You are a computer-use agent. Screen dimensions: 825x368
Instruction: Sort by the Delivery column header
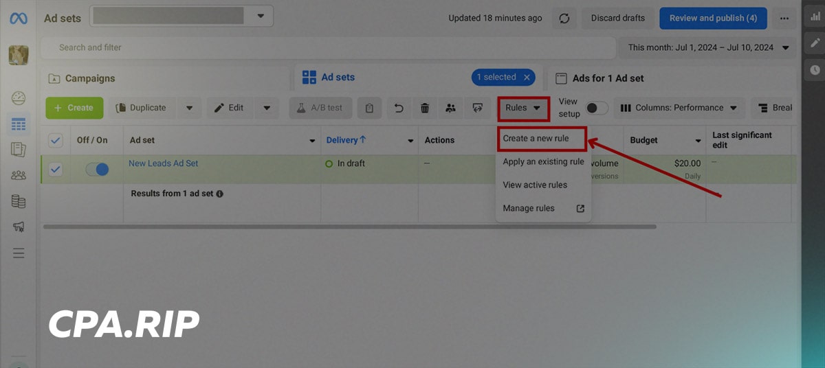(346, 140)
